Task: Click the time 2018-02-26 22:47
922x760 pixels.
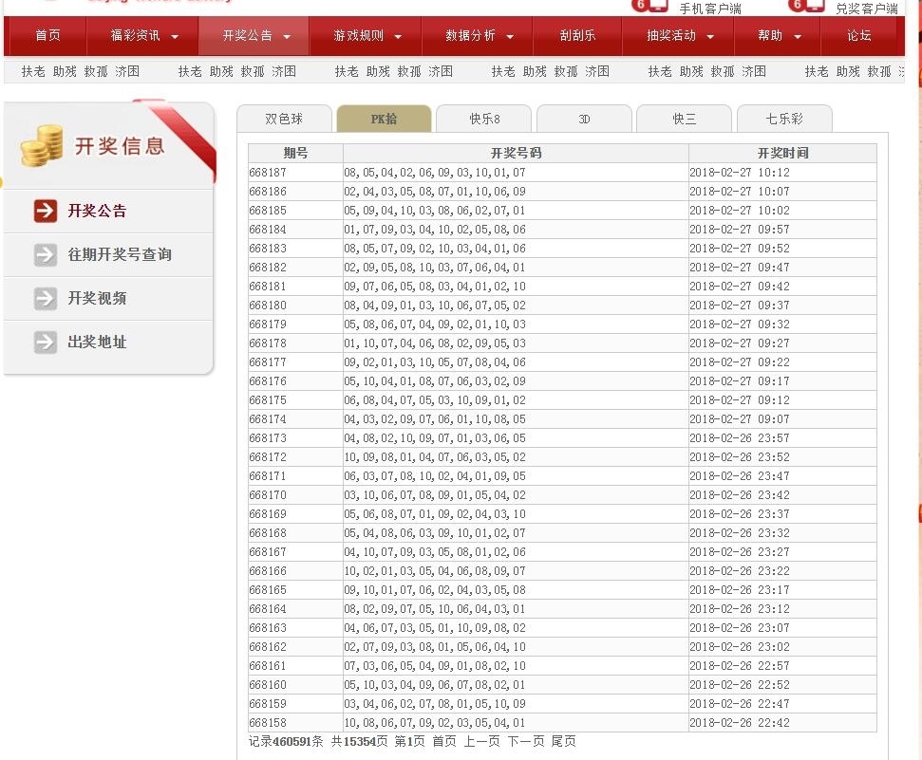Action: [740, 704]
